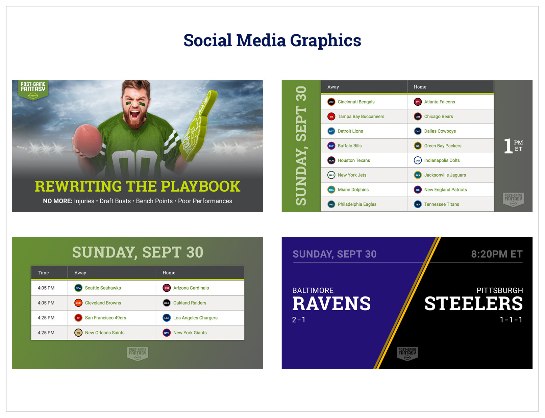Click the Seattle Seahawks SEA logo
The width and height of the screenshot is (545, 418).
coord(78,288)
